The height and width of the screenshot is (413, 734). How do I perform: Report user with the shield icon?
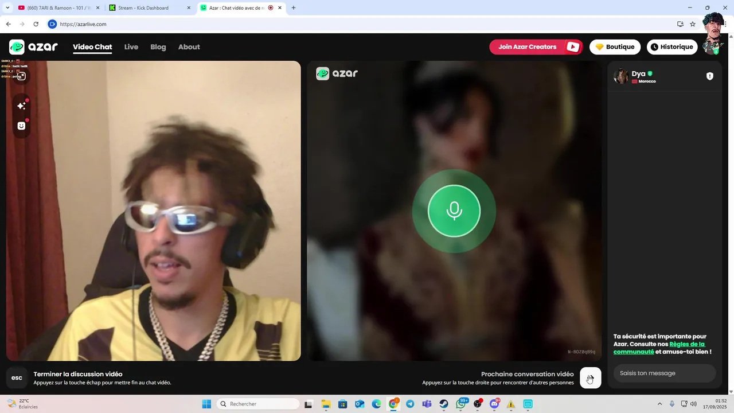710,76
